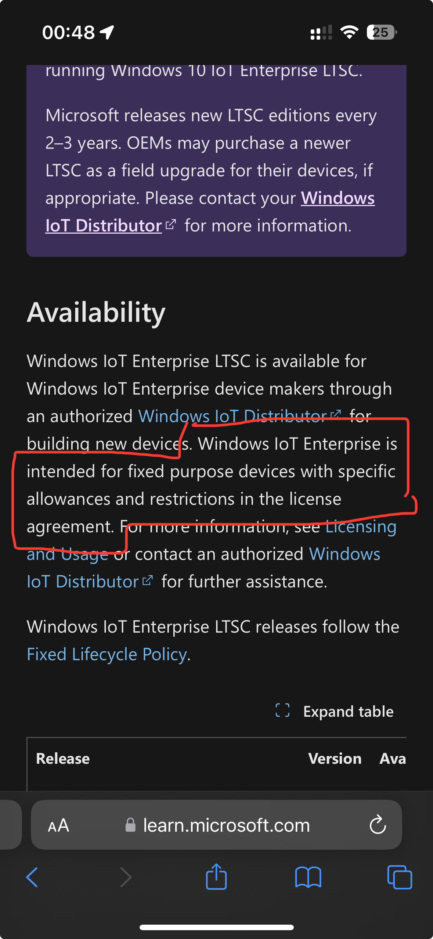Tap the Safari forward arrow
Viewport: 433px width, 939px height.
126,877
